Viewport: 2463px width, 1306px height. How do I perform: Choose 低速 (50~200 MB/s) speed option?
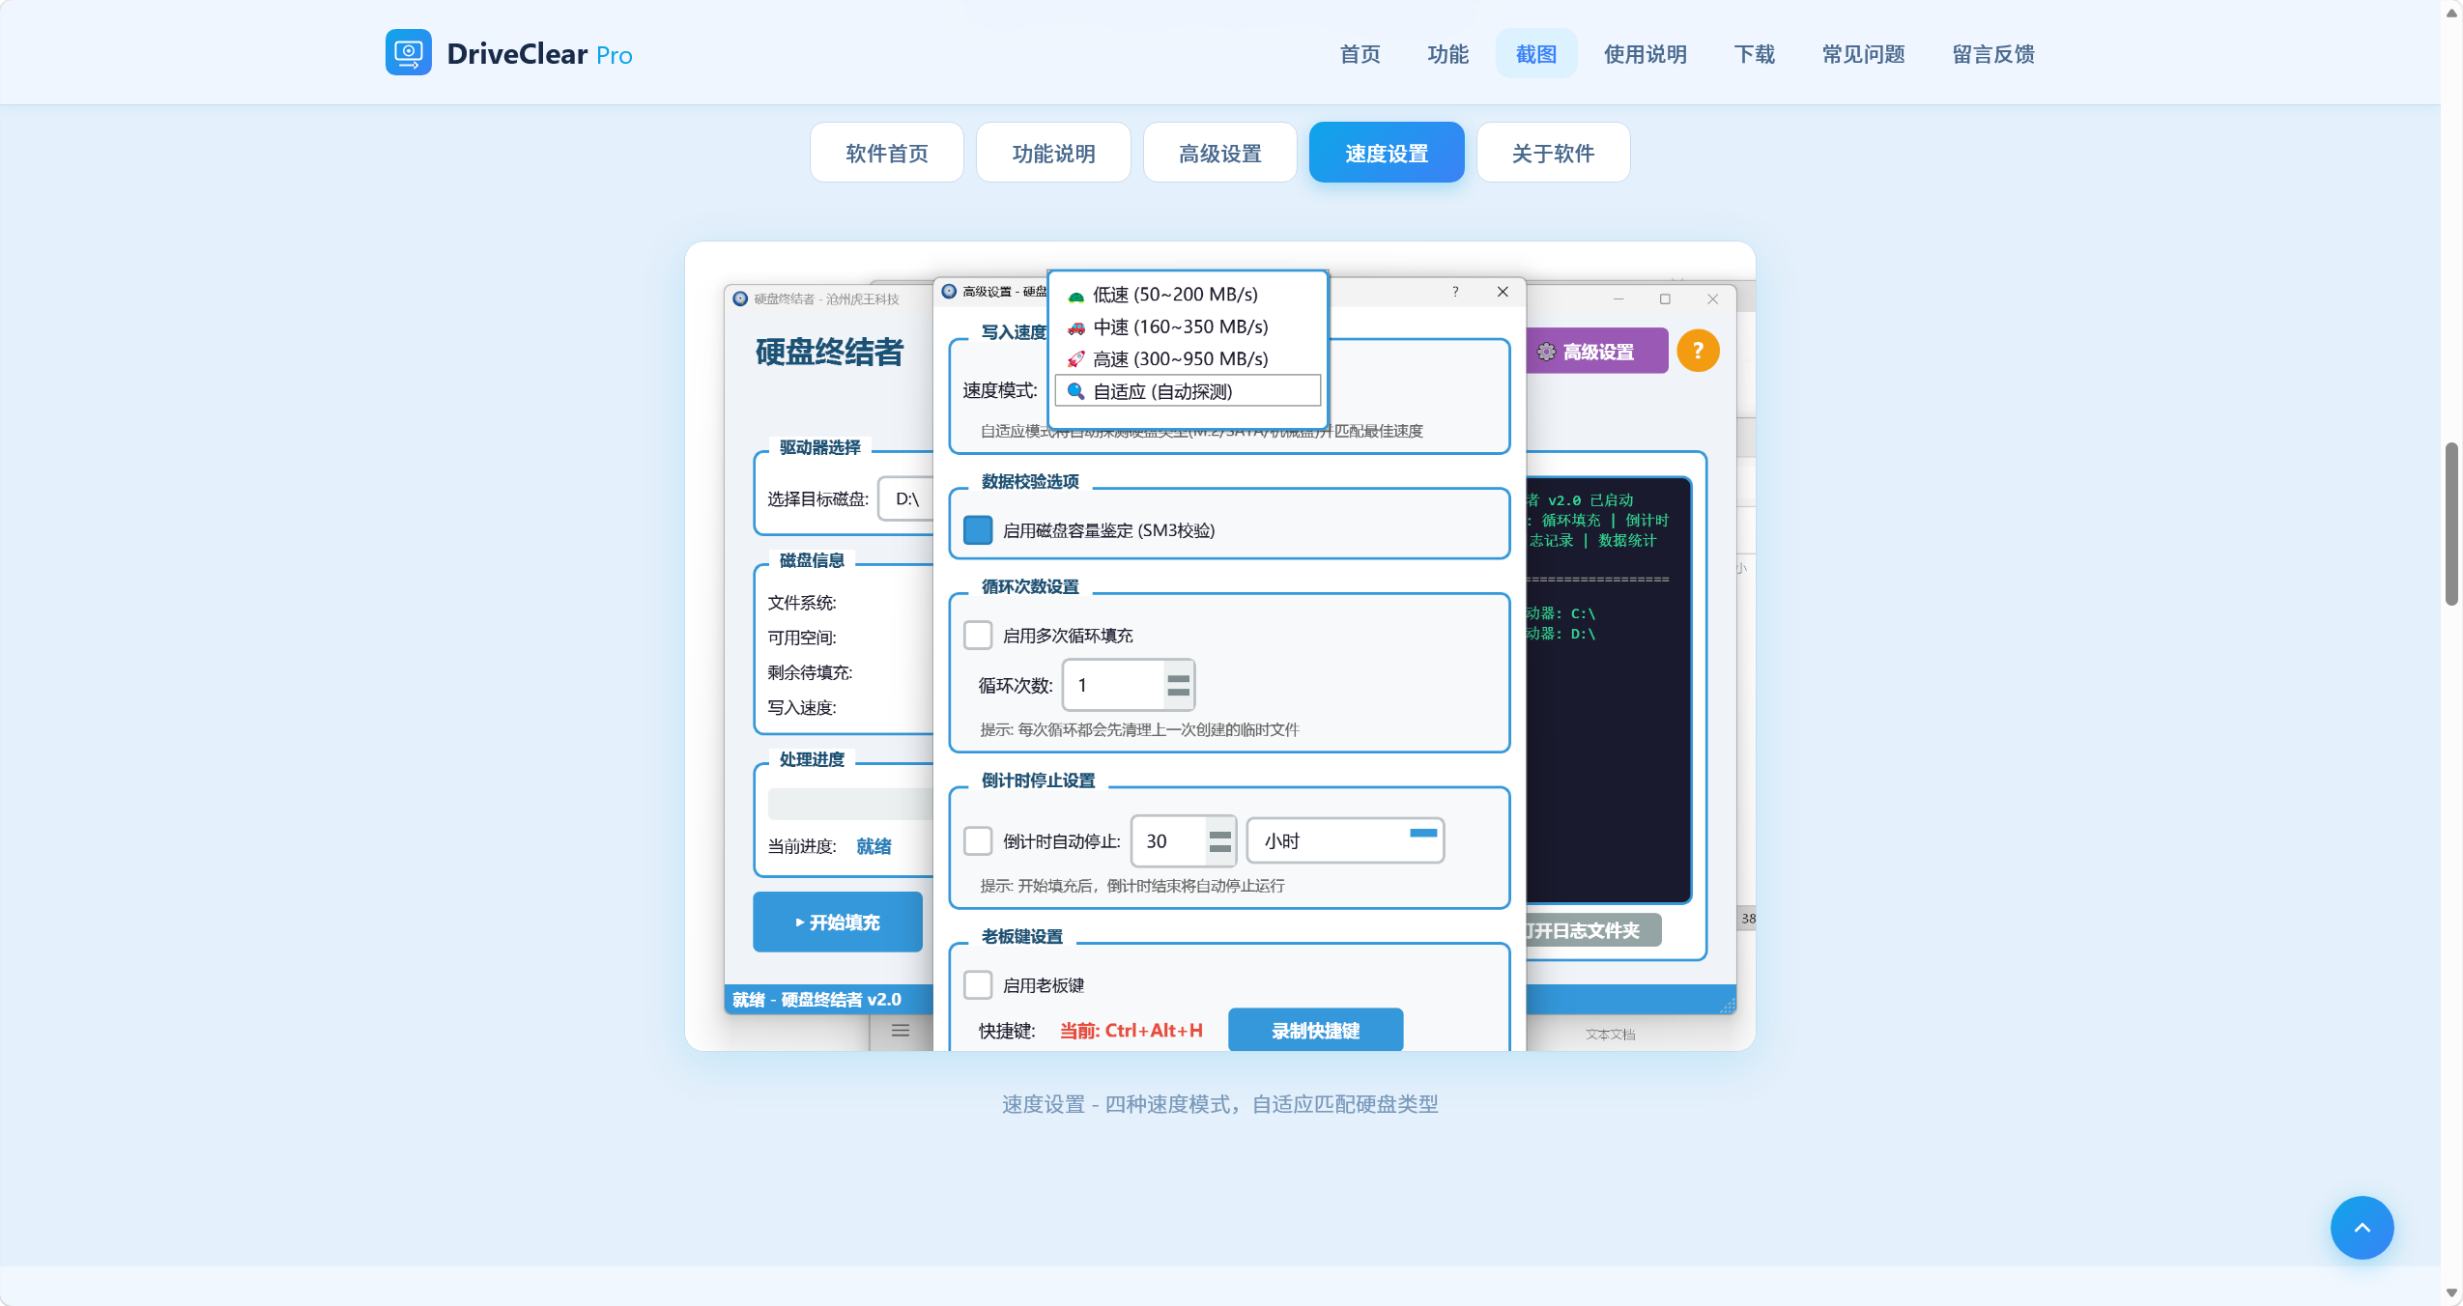[x=1188, y=295]
